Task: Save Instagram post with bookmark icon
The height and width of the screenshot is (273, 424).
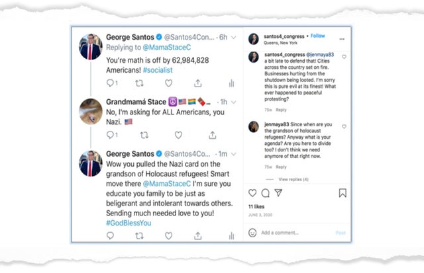Action: pos(343,193)
